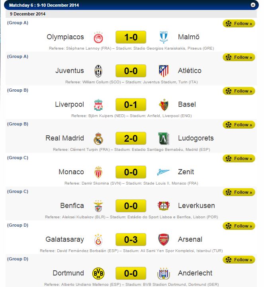
Task: Click the Olympiacos club crest
Action: (98, 37)
